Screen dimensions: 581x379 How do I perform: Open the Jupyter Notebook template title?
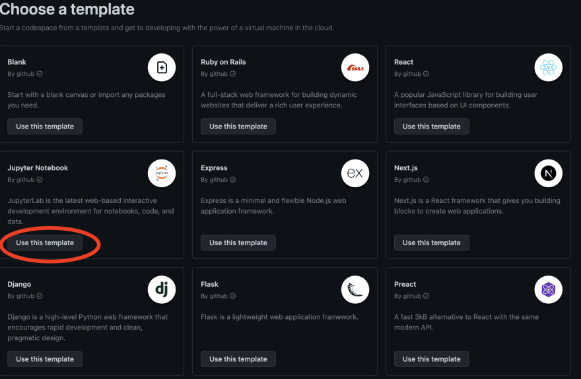38,168
